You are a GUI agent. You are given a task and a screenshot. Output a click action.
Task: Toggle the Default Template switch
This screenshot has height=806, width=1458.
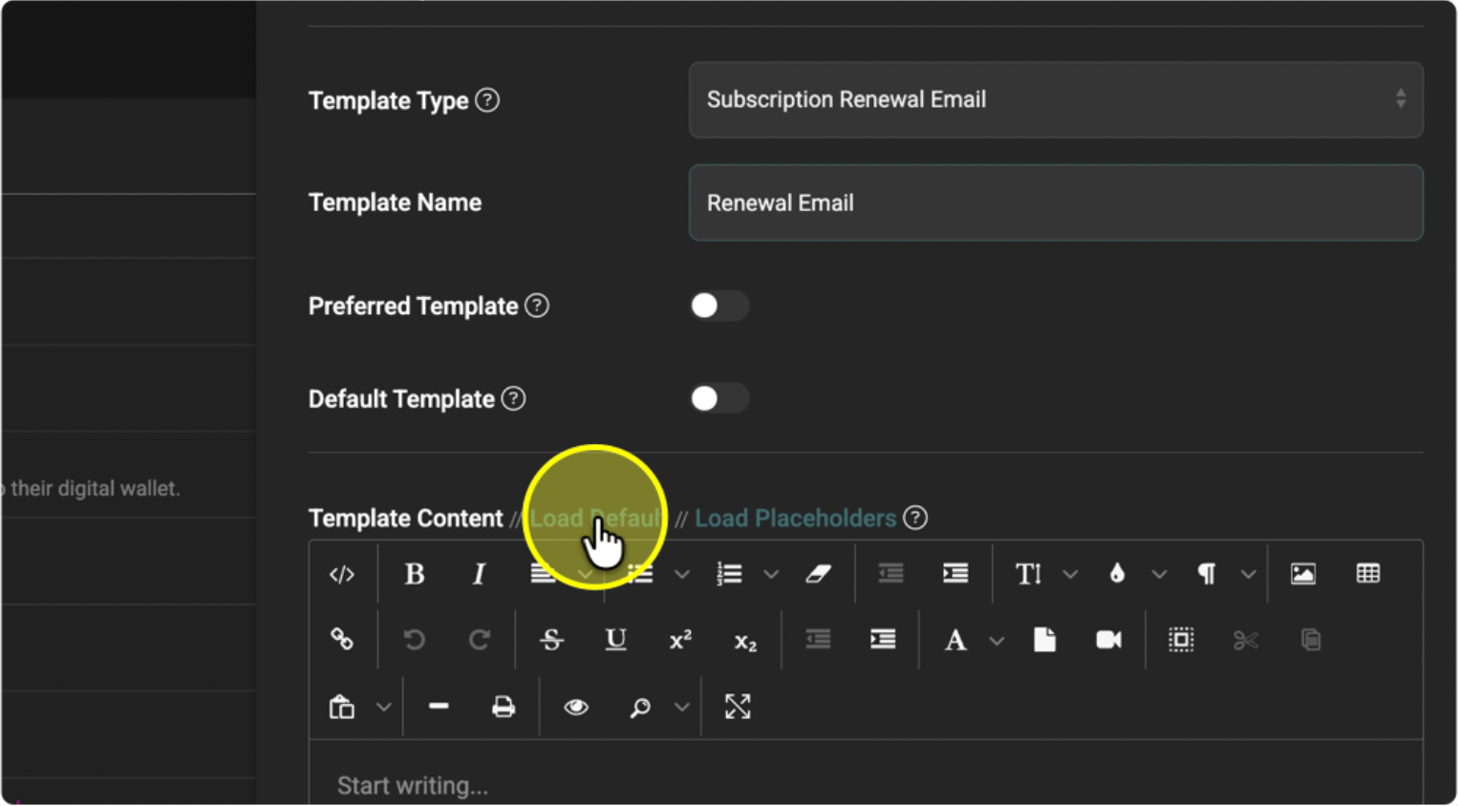tap(719, 398)
